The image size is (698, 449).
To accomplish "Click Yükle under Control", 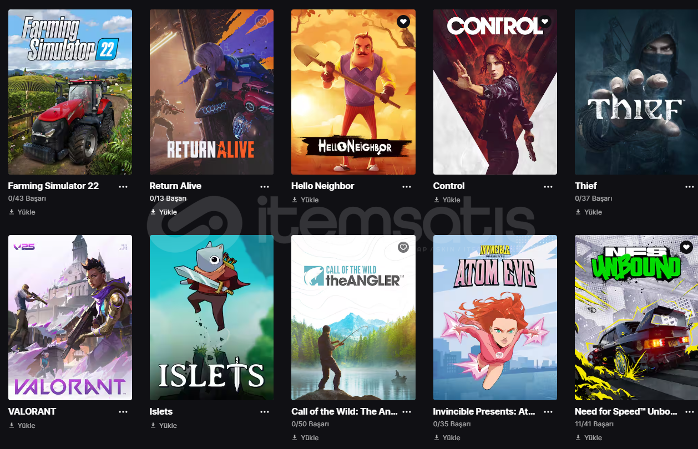I will 451,200.
